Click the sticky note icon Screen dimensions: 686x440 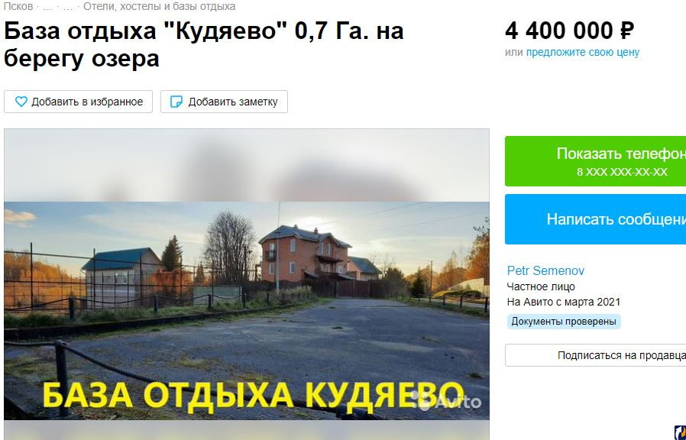(x=176, y=102)
